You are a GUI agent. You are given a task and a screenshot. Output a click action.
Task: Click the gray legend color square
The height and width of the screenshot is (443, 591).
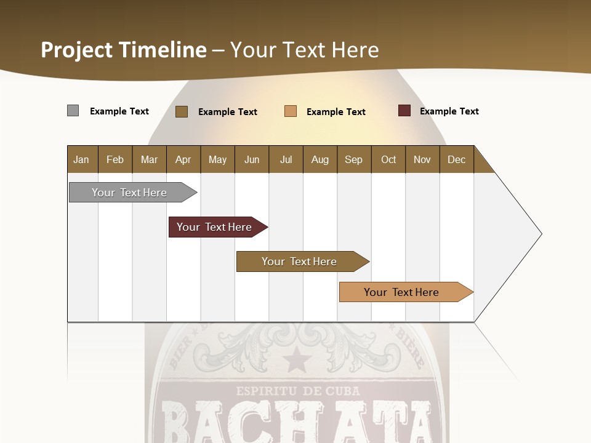tap(73, 111)
